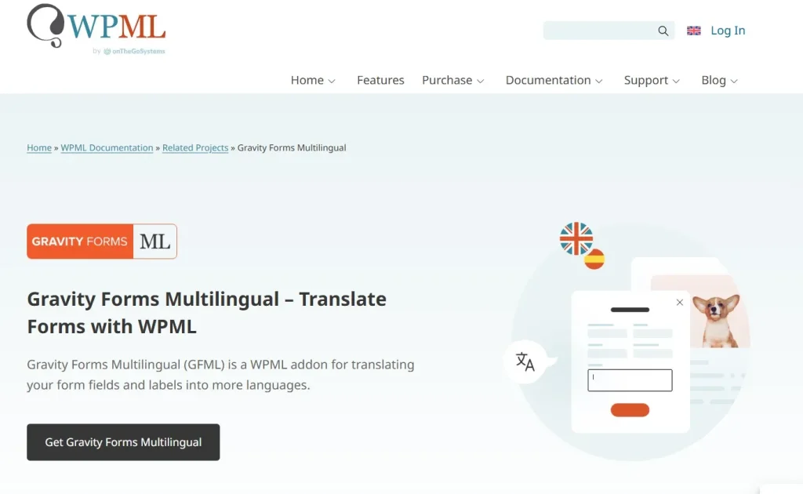Click the WPML logo
Screen dimensions: 803x494
96,26
